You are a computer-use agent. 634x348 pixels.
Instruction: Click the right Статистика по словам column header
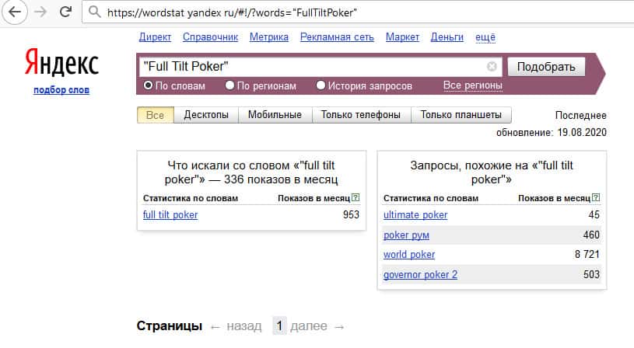point(431,198)
